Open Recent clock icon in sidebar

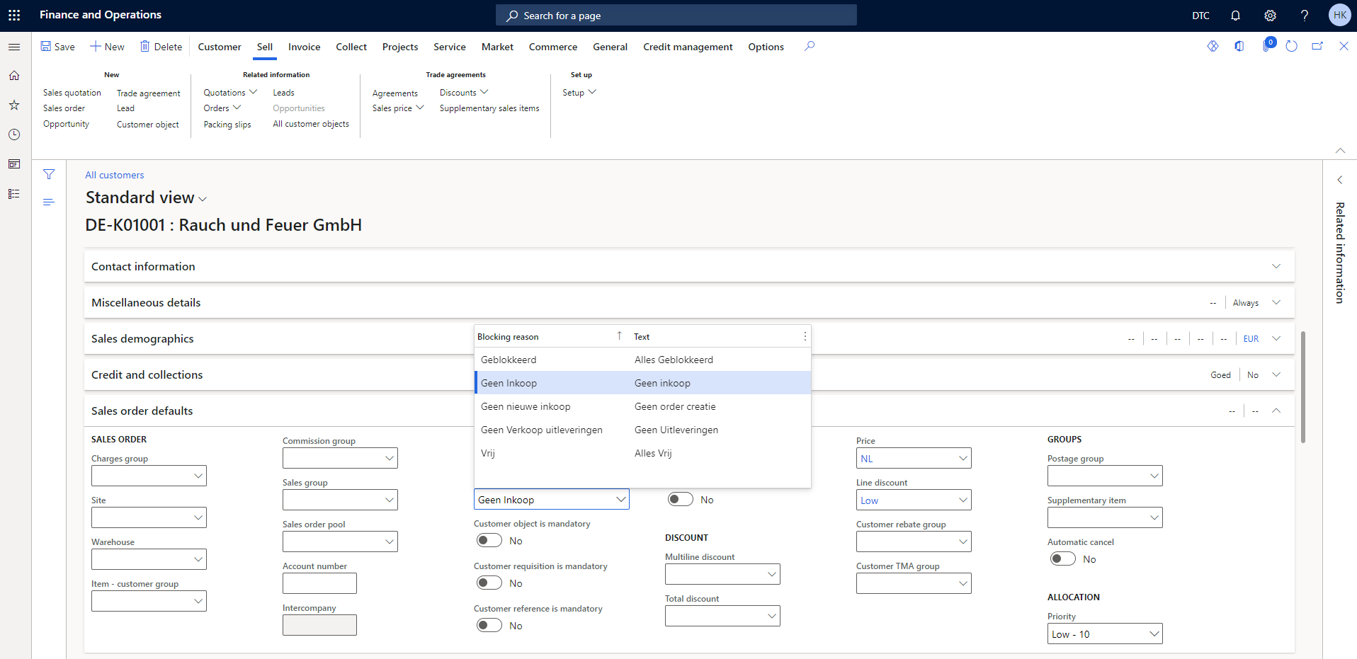pyautogui.click(x=14, y=134)
